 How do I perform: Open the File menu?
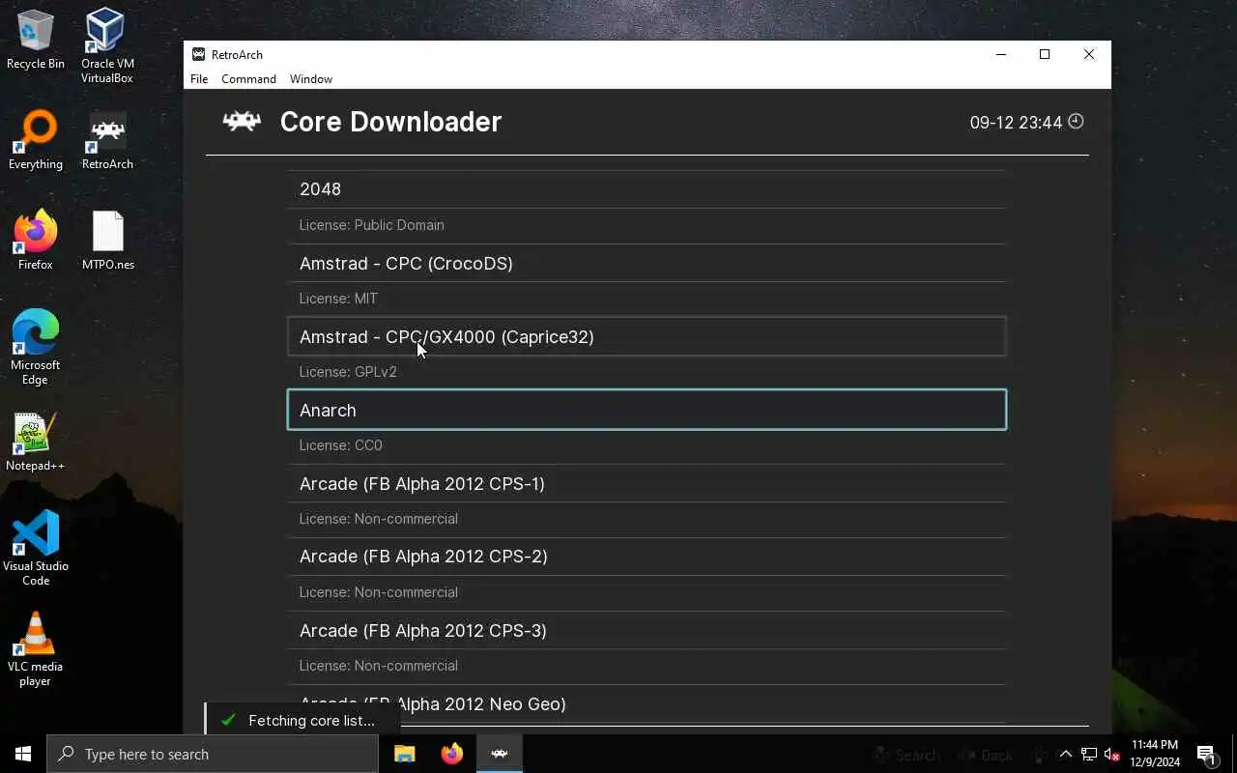[x=199, y=79]
